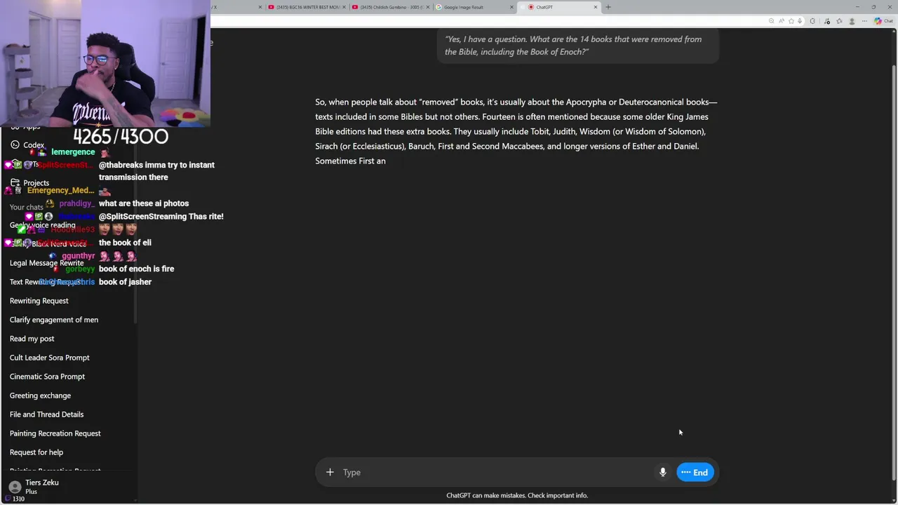898x505 pixels.
Task: Close the Google Image Result tab
Action: [512, 7]
